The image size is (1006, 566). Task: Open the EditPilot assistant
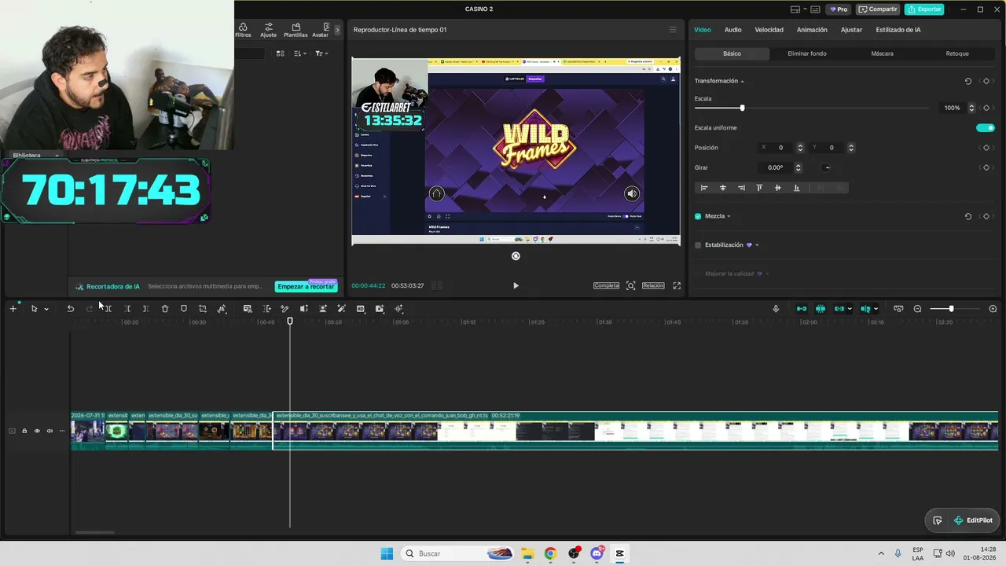pos(973,520)
